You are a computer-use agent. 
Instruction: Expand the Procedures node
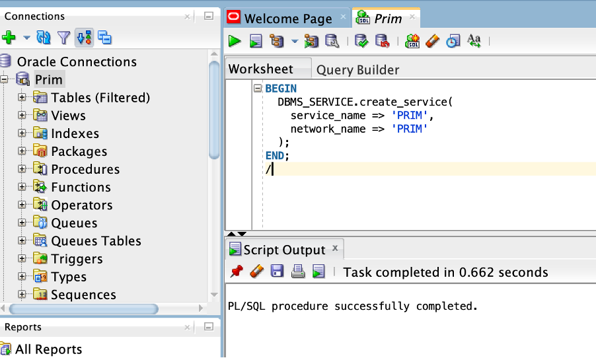22,168
